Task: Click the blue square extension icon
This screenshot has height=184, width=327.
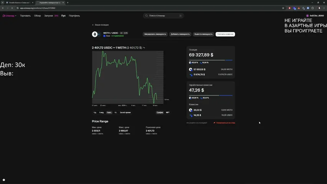Action: 308,8
